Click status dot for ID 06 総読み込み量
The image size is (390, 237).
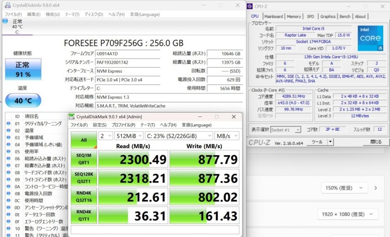point(9,158)
